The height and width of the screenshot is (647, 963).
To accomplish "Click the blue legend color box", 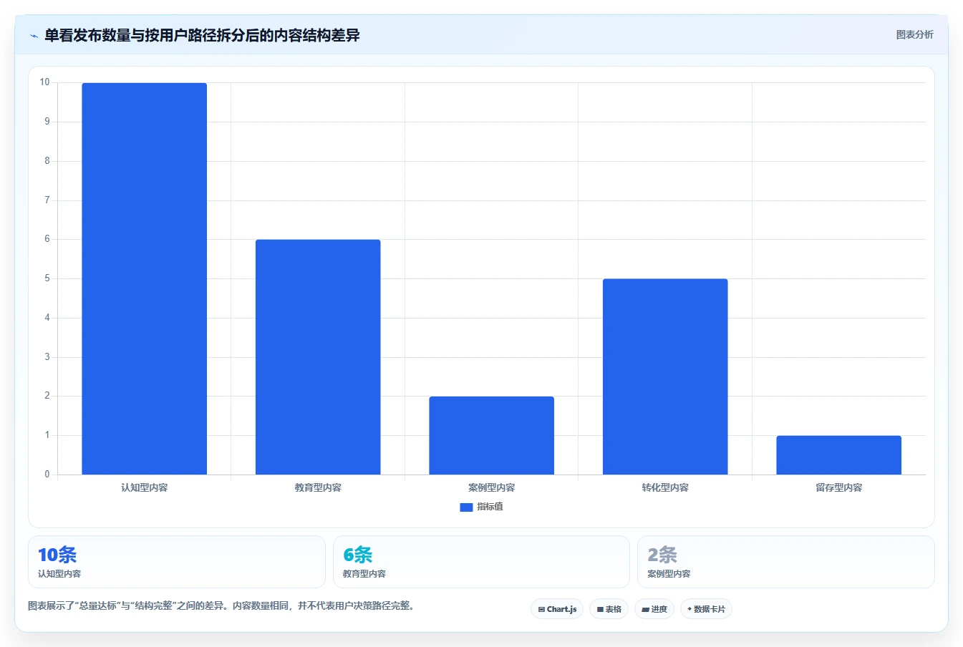I will pyautogui.click(x=466, y=507).
